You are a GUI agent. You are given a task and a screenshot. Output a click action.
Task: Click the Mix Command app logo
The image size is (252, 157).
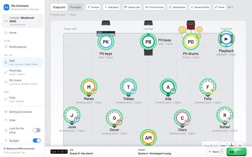click(6, 7)
